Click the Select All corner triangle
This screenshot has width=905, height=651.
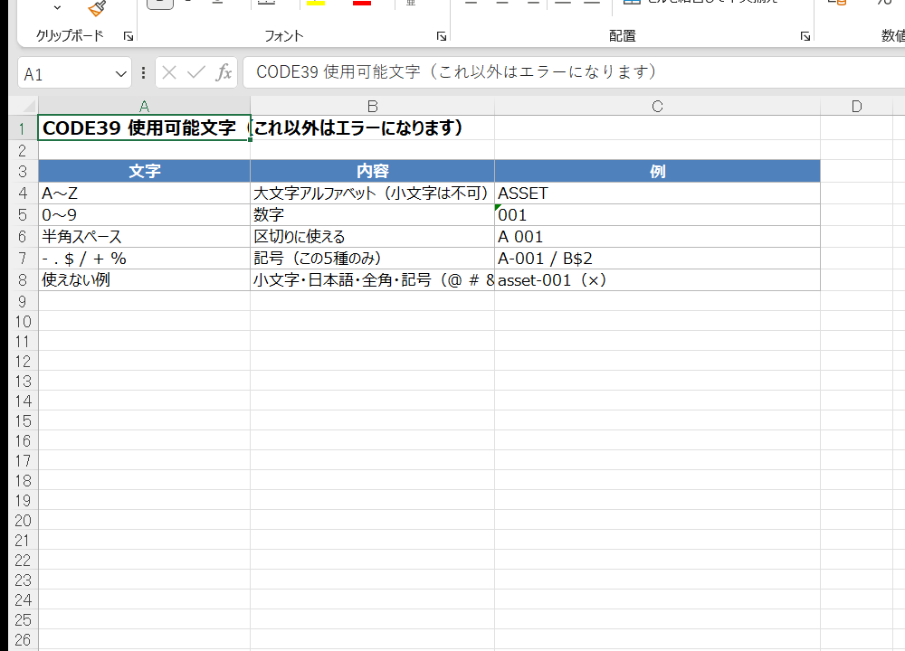click(28, 106)
